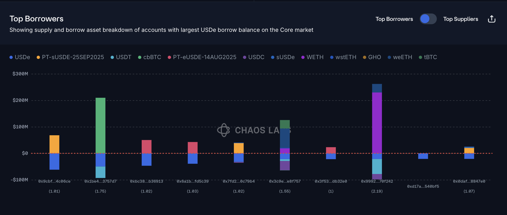Toggle the Top Borrowers/Suppliers switch
This screenshot has height=215, width=507.
tap(428, 19)
